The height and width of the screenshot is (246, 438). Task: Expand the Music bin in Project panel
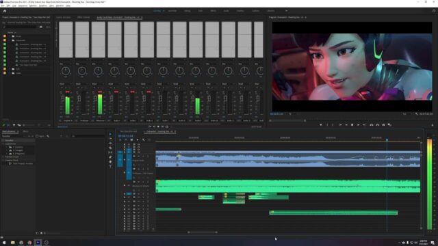[x=9, y=36]
